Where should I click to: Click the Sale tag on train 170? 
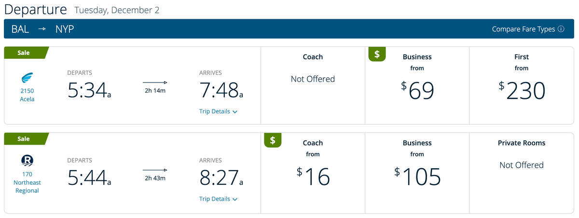[x=24, y=139]
